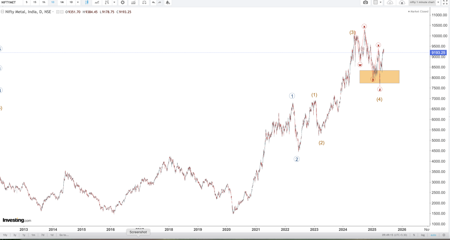
Task: Select the circled 1 wave label
Action: [x=292, y=96]
